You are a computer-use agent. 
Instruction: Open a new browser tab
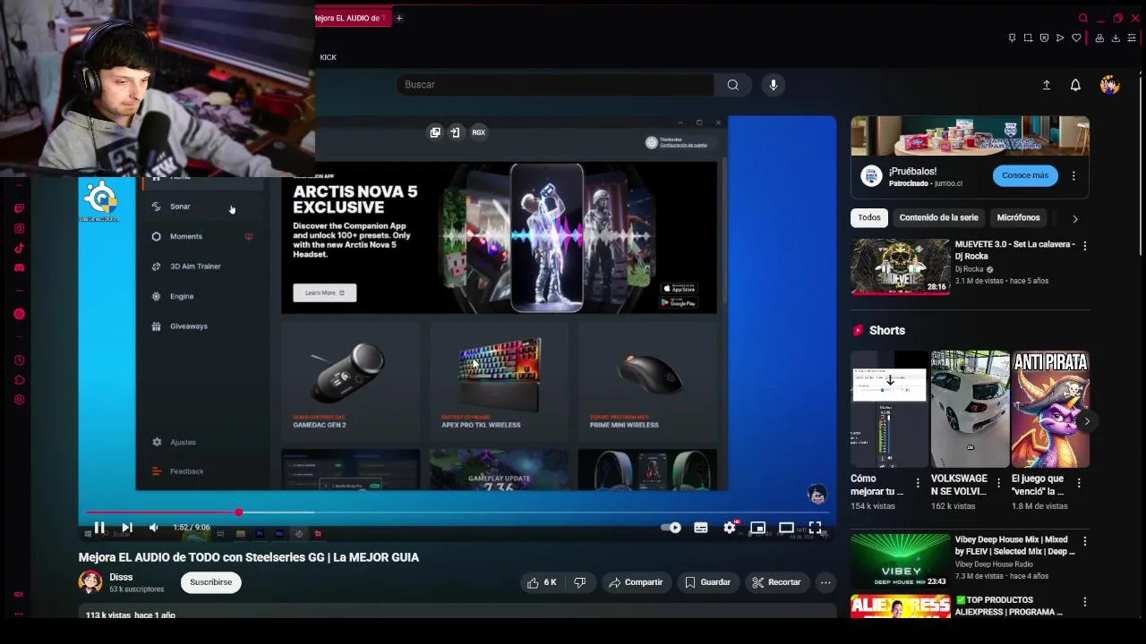tap(399, 18)
